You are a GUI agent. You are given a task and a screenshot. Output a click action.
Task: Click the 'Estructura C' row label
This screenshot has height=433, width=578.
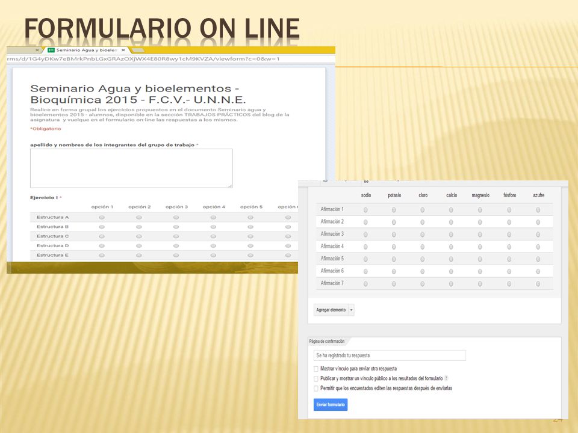coord(53,236)
